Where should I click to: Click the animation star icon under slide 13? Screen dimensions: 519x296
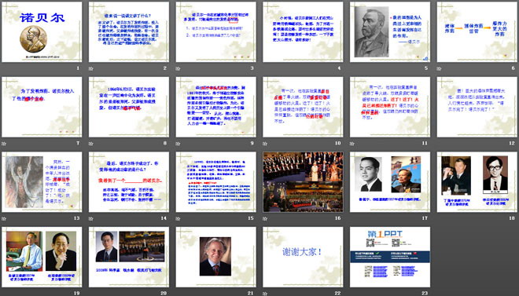pos(4,219)
